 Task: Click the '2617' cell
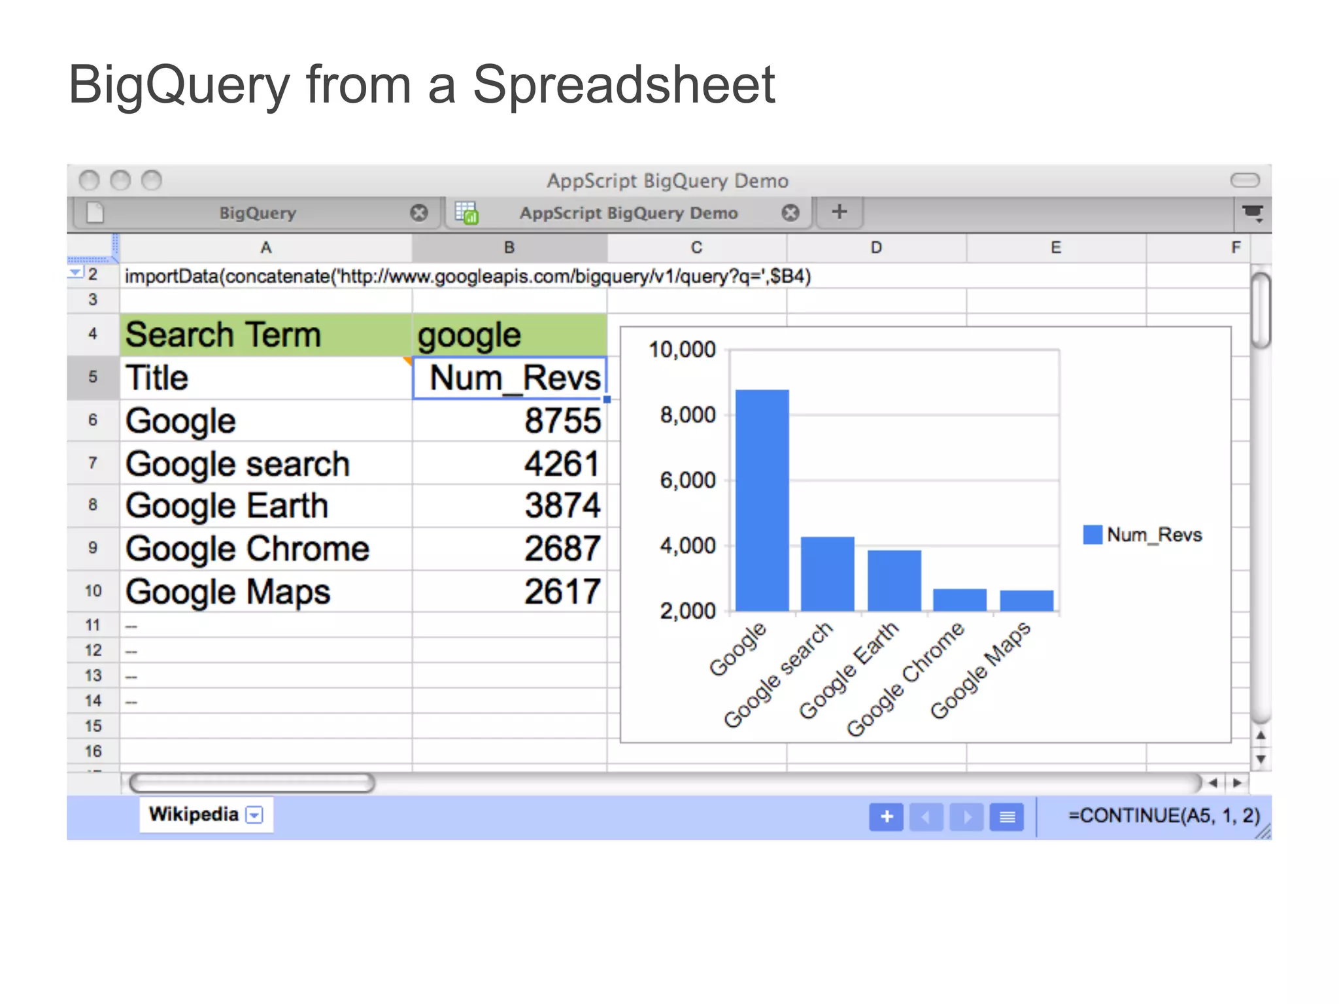pos(509,592)
